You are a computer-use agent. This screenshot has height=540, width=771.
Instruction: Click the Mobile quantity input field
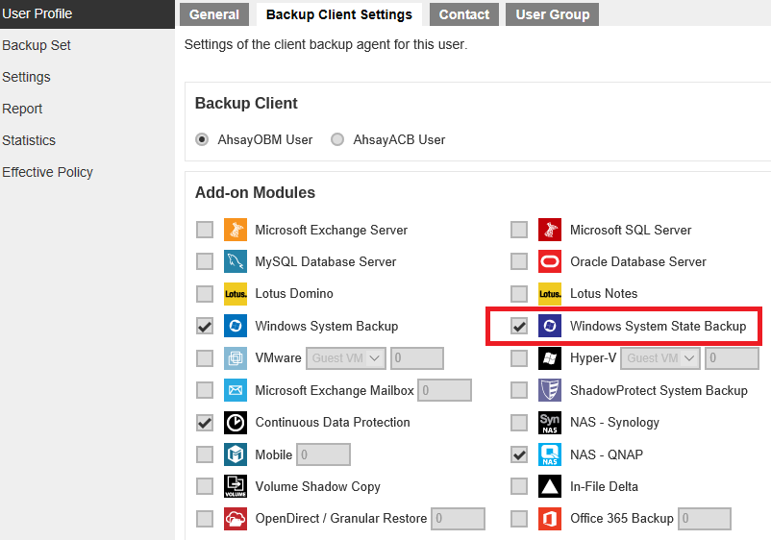point(324,454)
